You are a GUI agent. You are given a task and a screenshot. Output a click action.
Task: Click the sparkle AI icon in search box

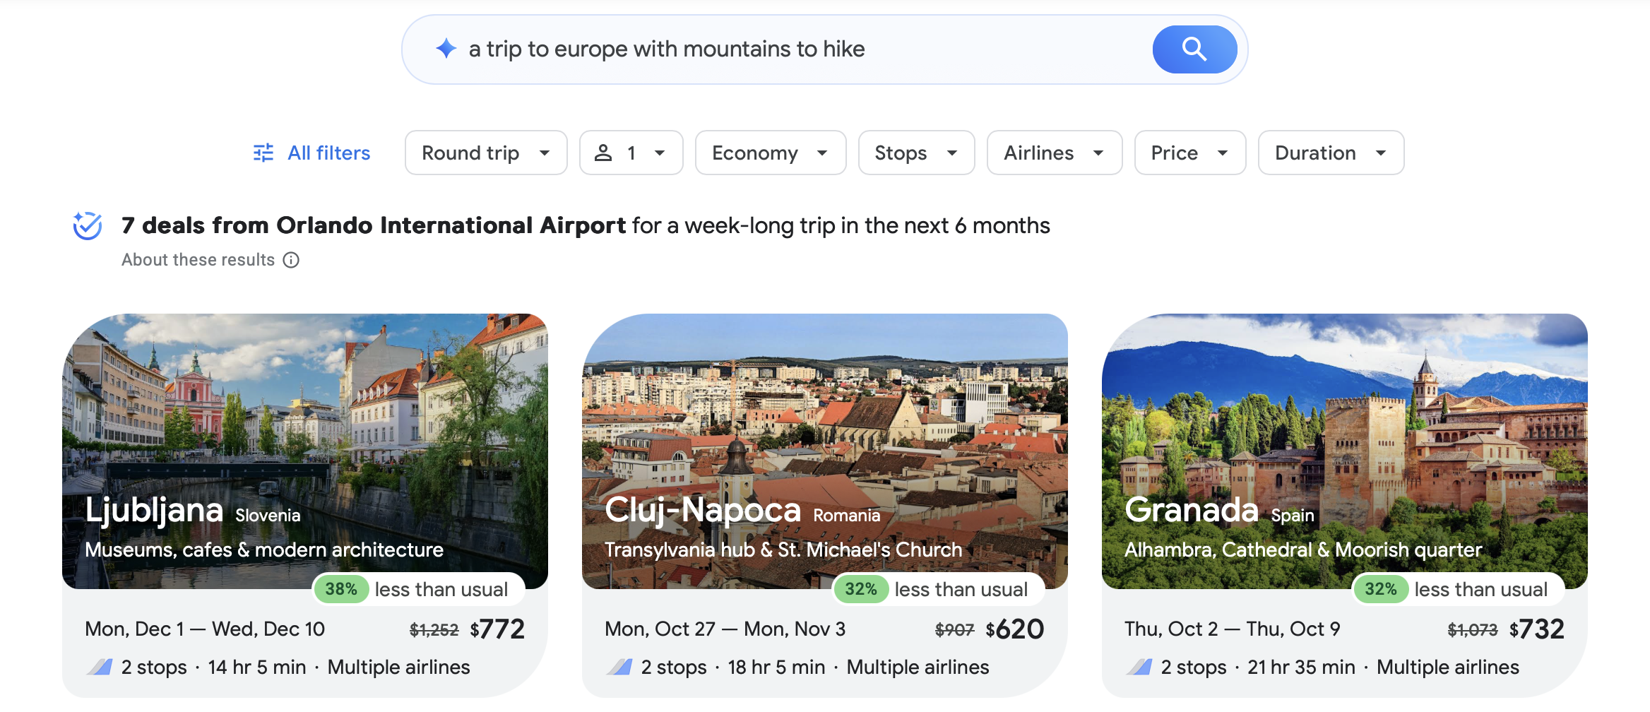[446, 49]
